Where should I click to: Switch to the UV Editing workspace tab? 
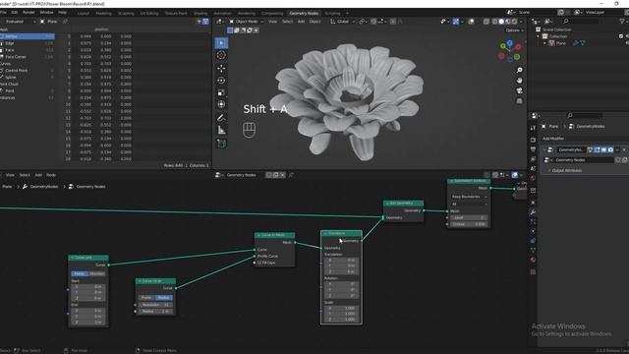(149, 13)
